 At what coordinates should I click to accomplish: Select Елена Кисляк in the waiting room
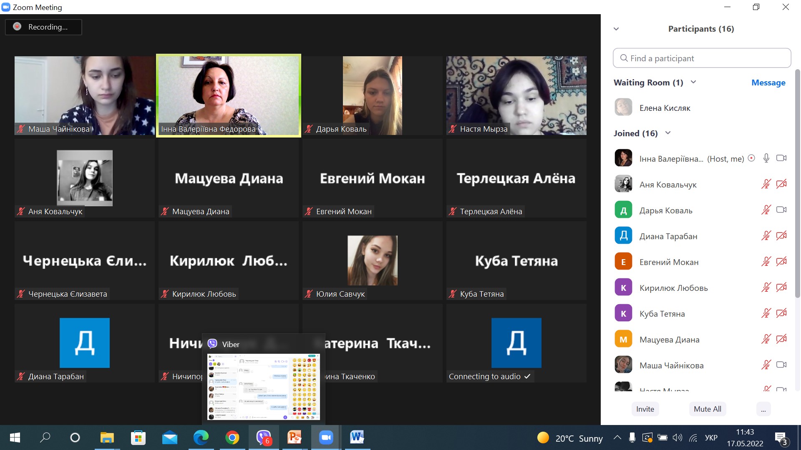(x=665, y=108)
